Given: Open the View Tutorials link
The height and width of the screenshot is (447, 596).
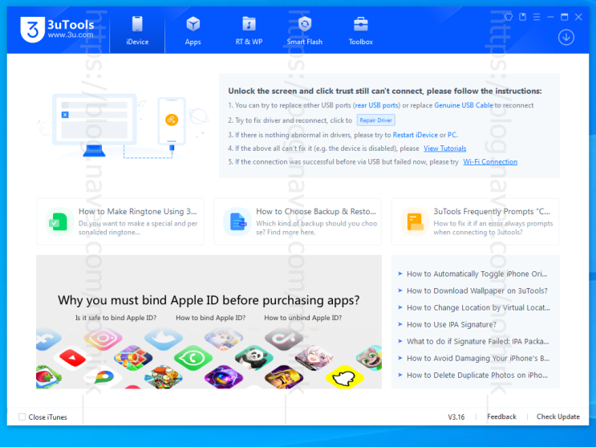Looking at the screenshot, I should coord(444,148).
